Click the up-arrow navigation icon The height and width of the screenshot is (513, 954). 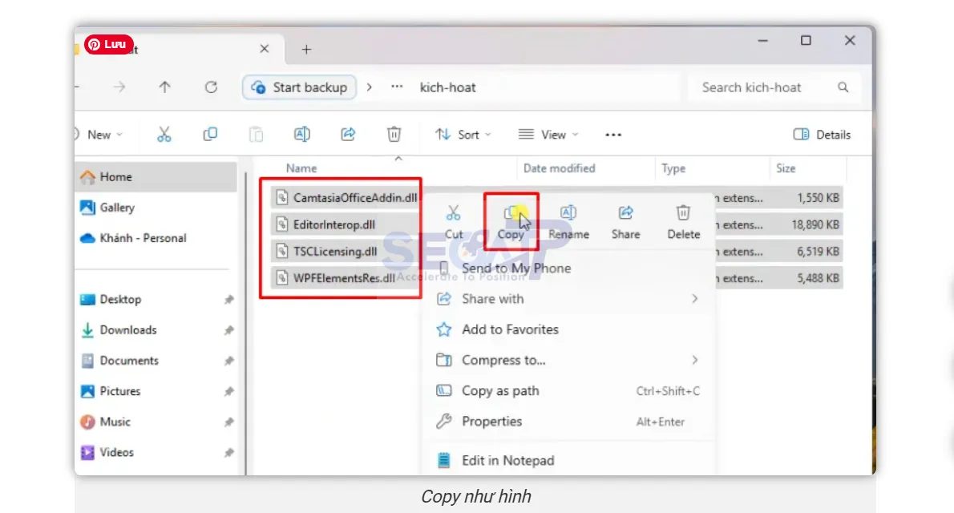[x=164, y=87]
